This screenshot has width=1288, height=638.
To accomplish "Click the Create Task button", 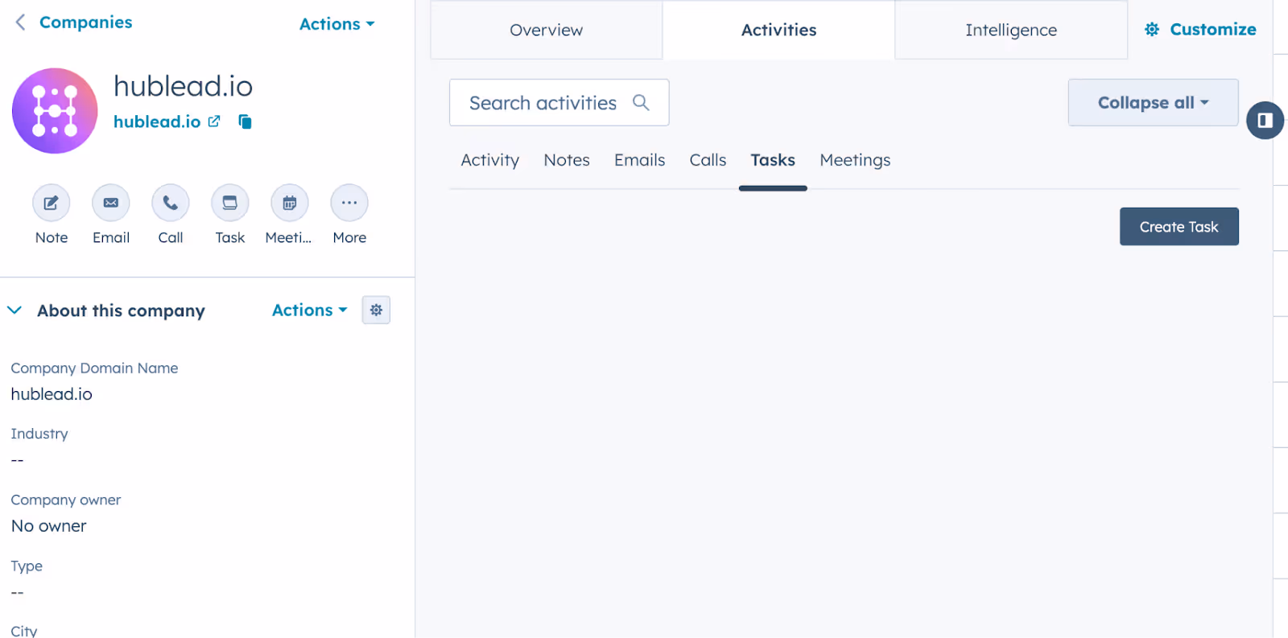I will tap(1179, 227).
